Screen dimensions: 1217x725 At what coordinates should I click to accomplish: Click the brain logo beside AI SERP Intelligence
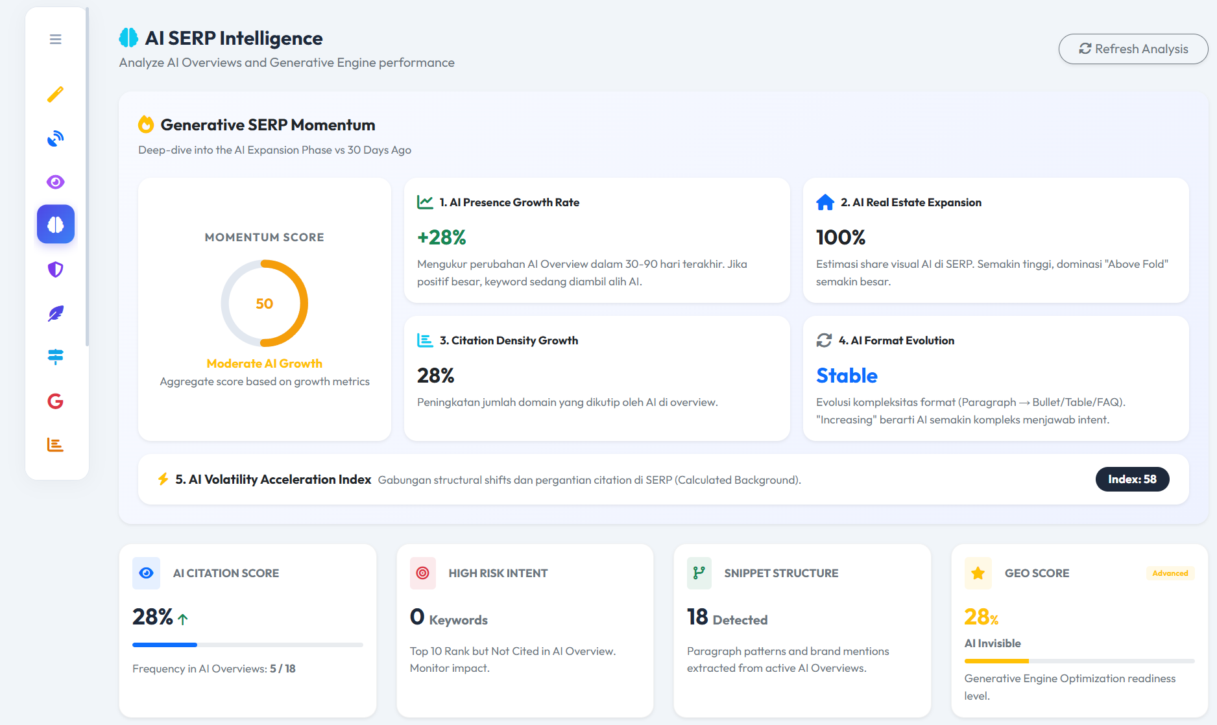click(128, 38)
